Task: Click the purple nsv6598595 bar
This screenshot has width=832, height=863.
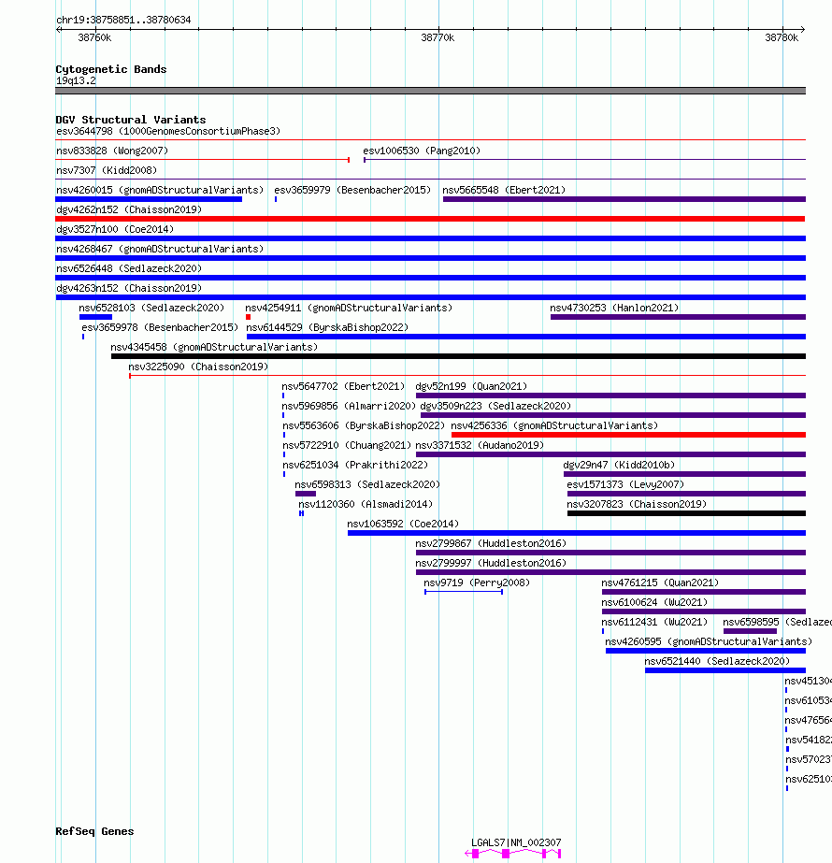Action: click(x=750, y=631)
